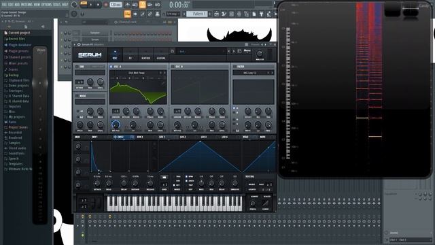Select the LFO 3 tab in Serum
Screen dimensions: 435x245
tap(204, 137)
